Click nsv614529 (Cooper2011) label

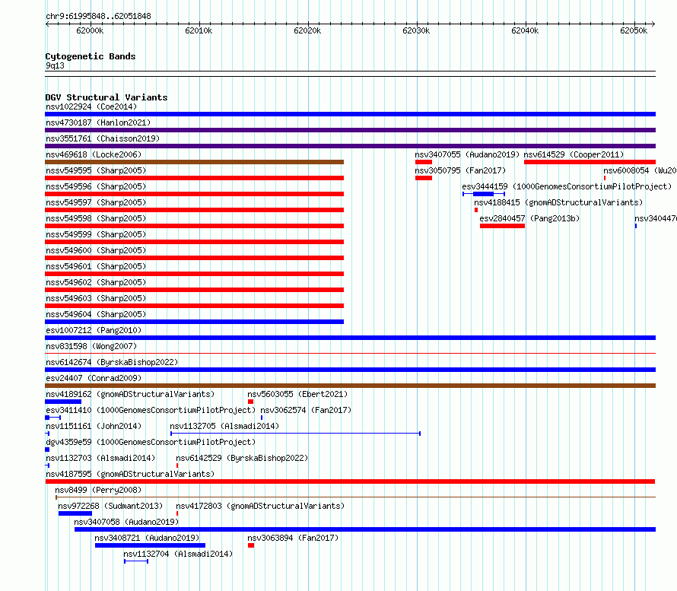click(x=574, y=154)
